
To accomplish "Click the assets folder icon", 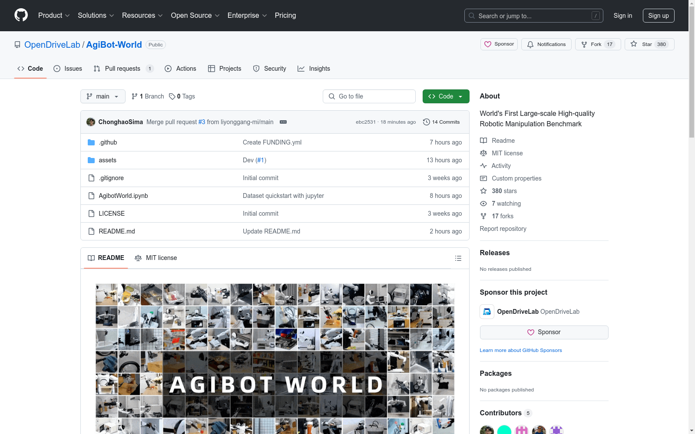I will (91, 160).
